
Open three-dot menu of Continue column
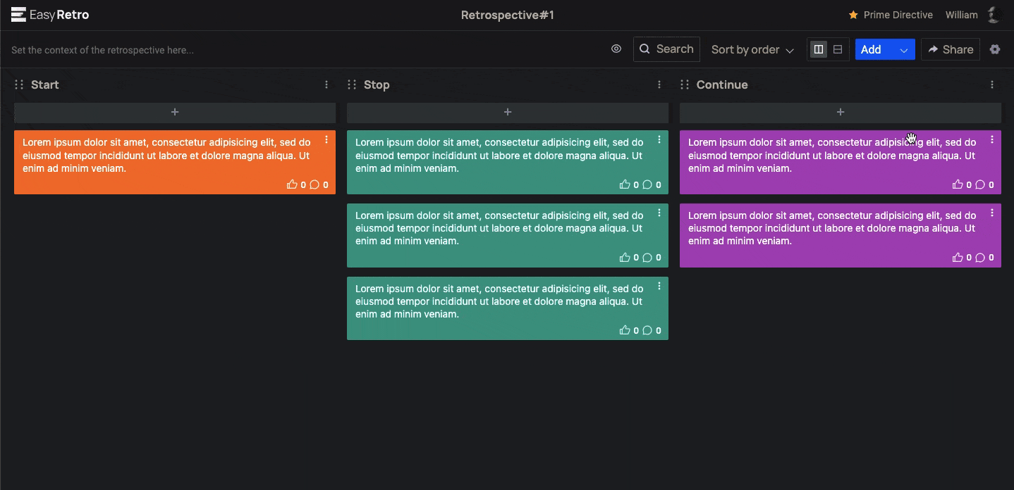coord(992,84)
